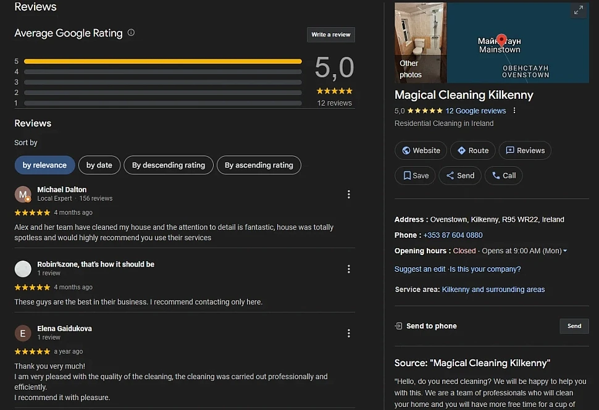Viewport: 599px width, 410px height.
Task: Click Robin%zone reviewer name
Action: coord(96,264)
